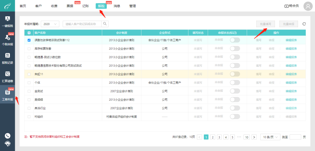Image resolution: width=315 pixels, height=151 pixels.
Task: Click the 会计制度 column header
Action: point(122,33)
